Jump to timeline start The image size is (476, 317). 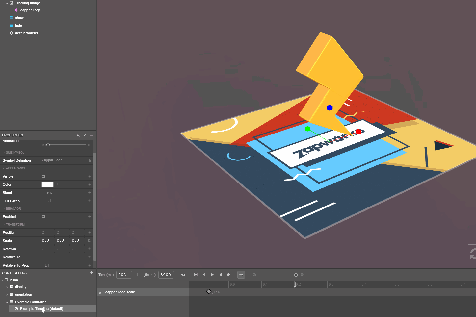pyautogui.click(x=196, y=275)
